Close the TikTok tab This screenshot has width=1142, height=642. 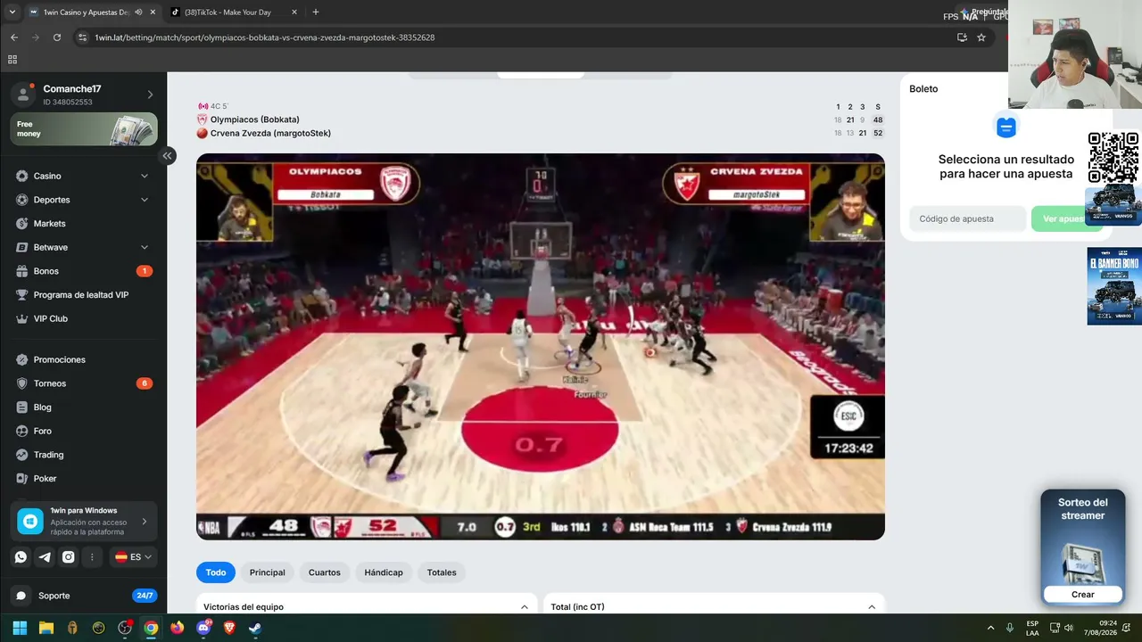pos(294,12)
